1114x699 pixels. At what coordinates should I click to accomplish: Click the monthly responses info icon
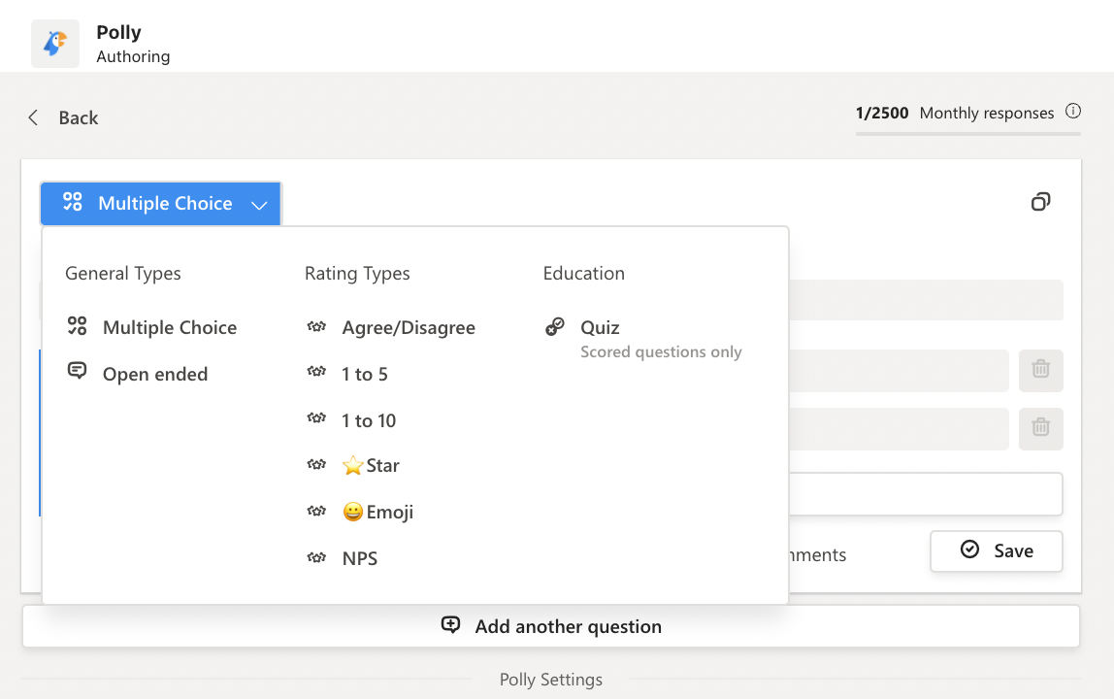click(x=1074, y=111)
